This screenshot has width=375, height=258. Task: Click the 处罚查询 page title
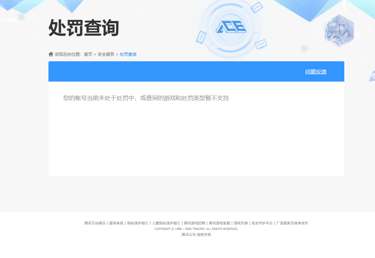point(84,28)
